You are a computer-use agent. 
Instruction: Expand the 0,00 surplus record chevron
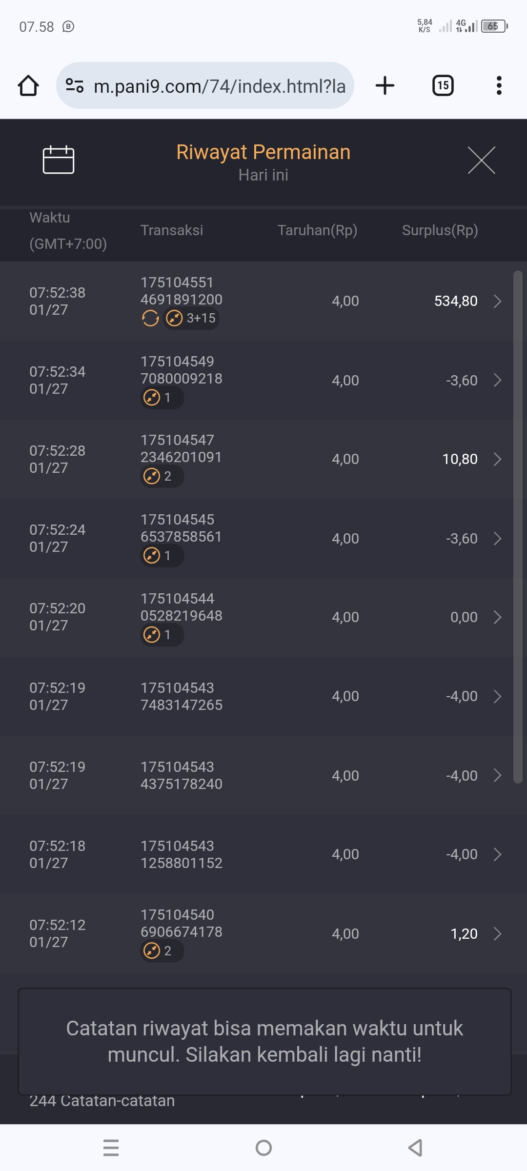[x=497, y=617]
